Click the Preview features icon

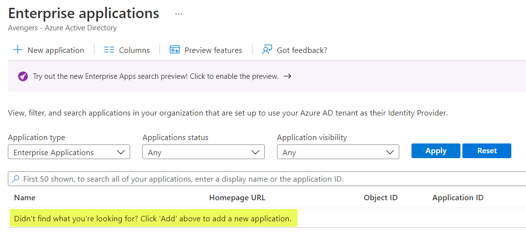point(175,50)
